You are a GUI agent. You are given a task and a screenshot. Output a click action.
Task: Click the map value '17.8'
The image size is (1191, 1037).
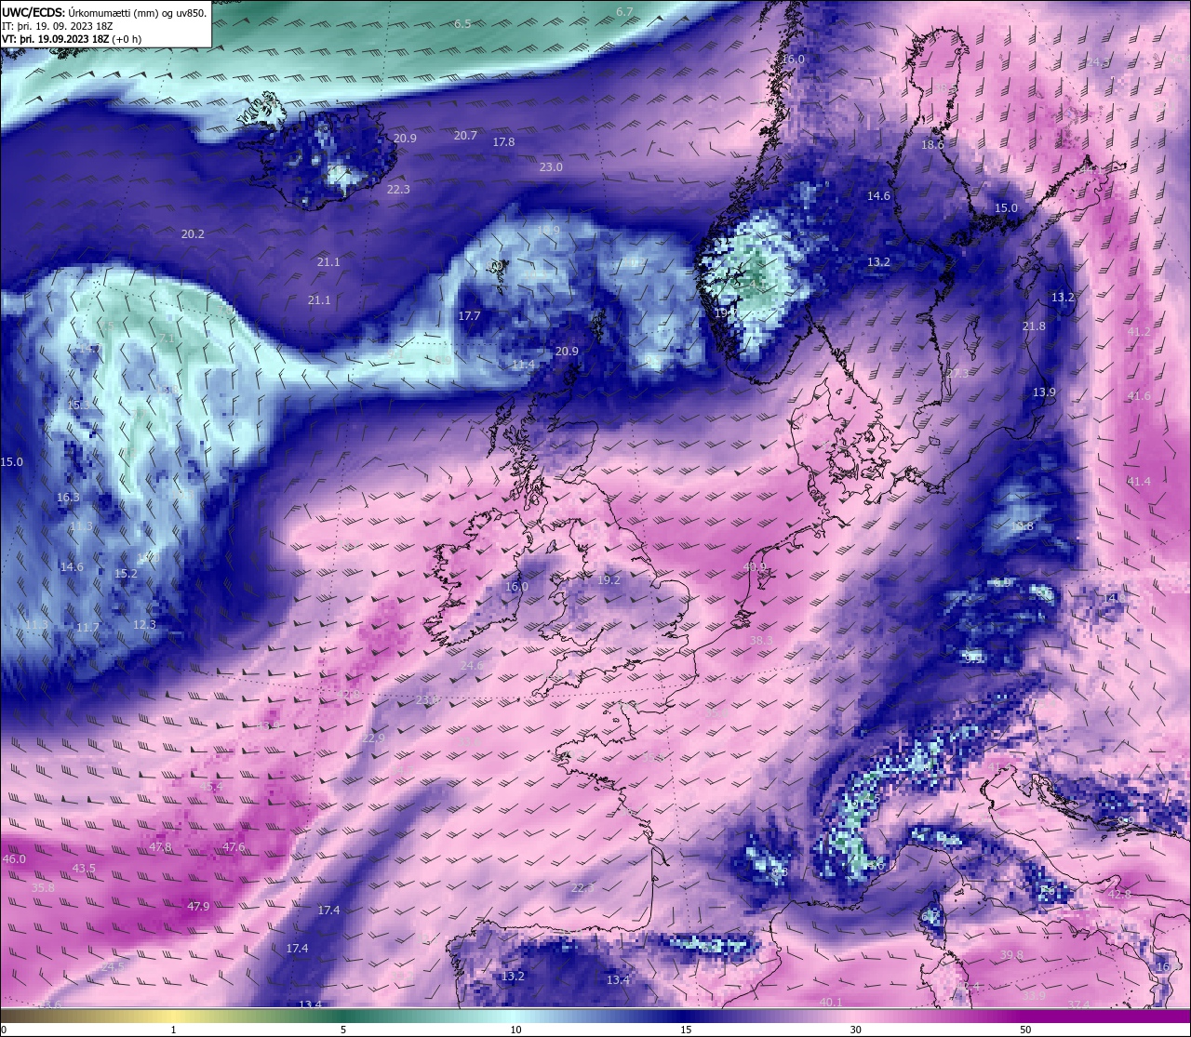point(503,142)
